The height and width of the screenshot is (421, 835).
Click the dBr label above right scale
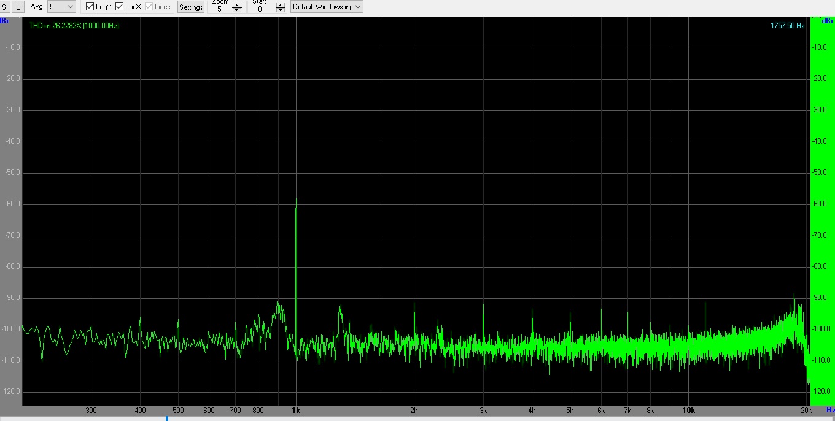827,20
